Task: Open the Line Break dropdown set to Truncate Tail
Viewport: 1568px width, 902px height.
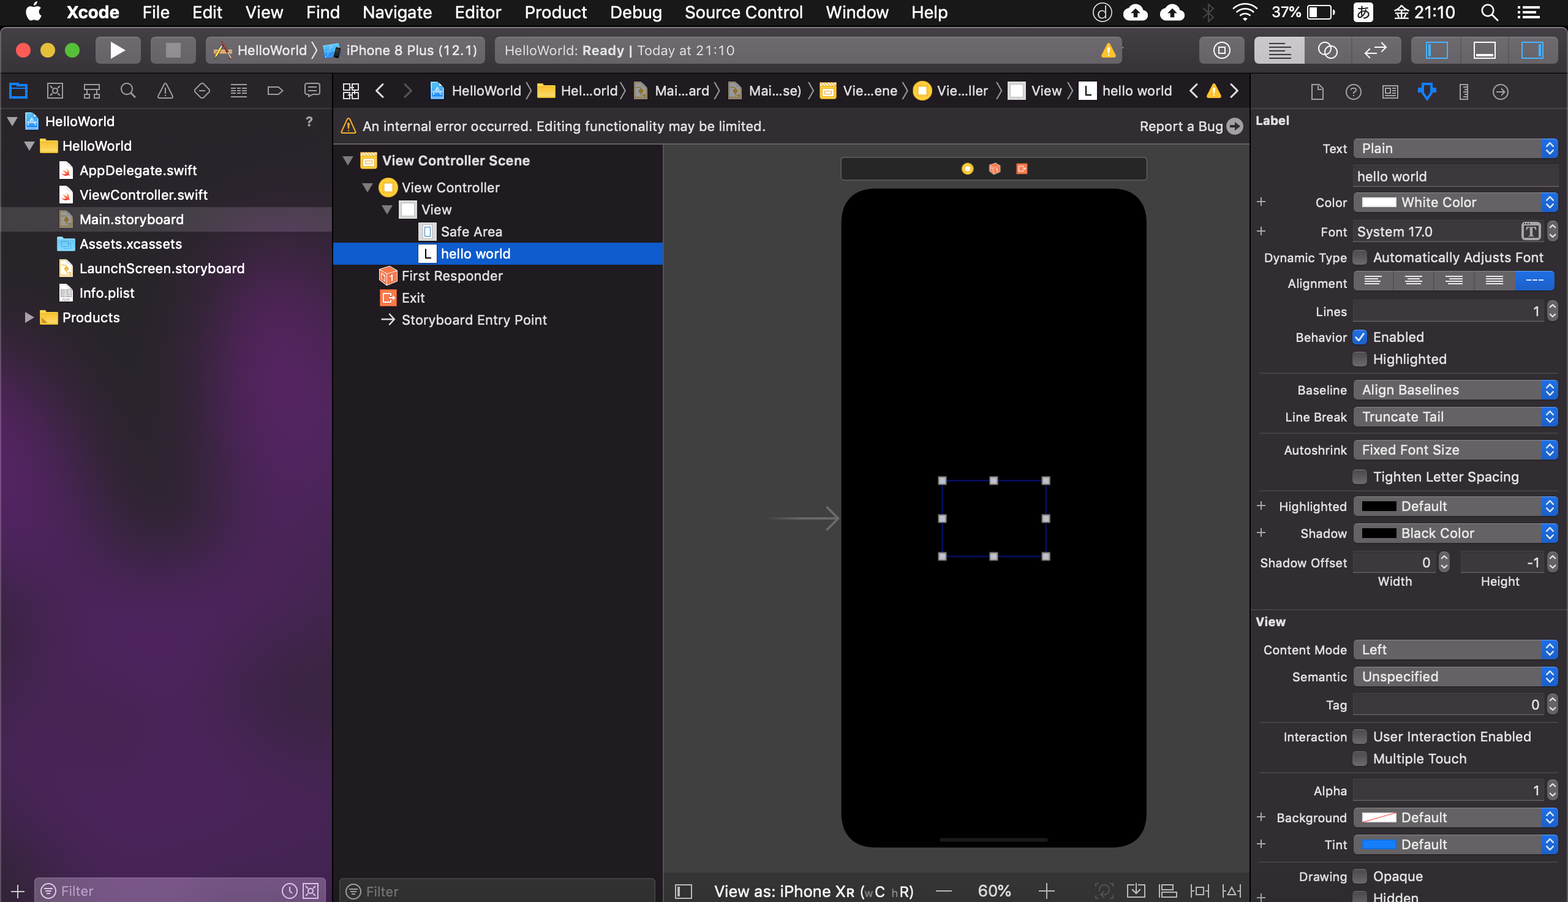Action: click(1456, 416)
